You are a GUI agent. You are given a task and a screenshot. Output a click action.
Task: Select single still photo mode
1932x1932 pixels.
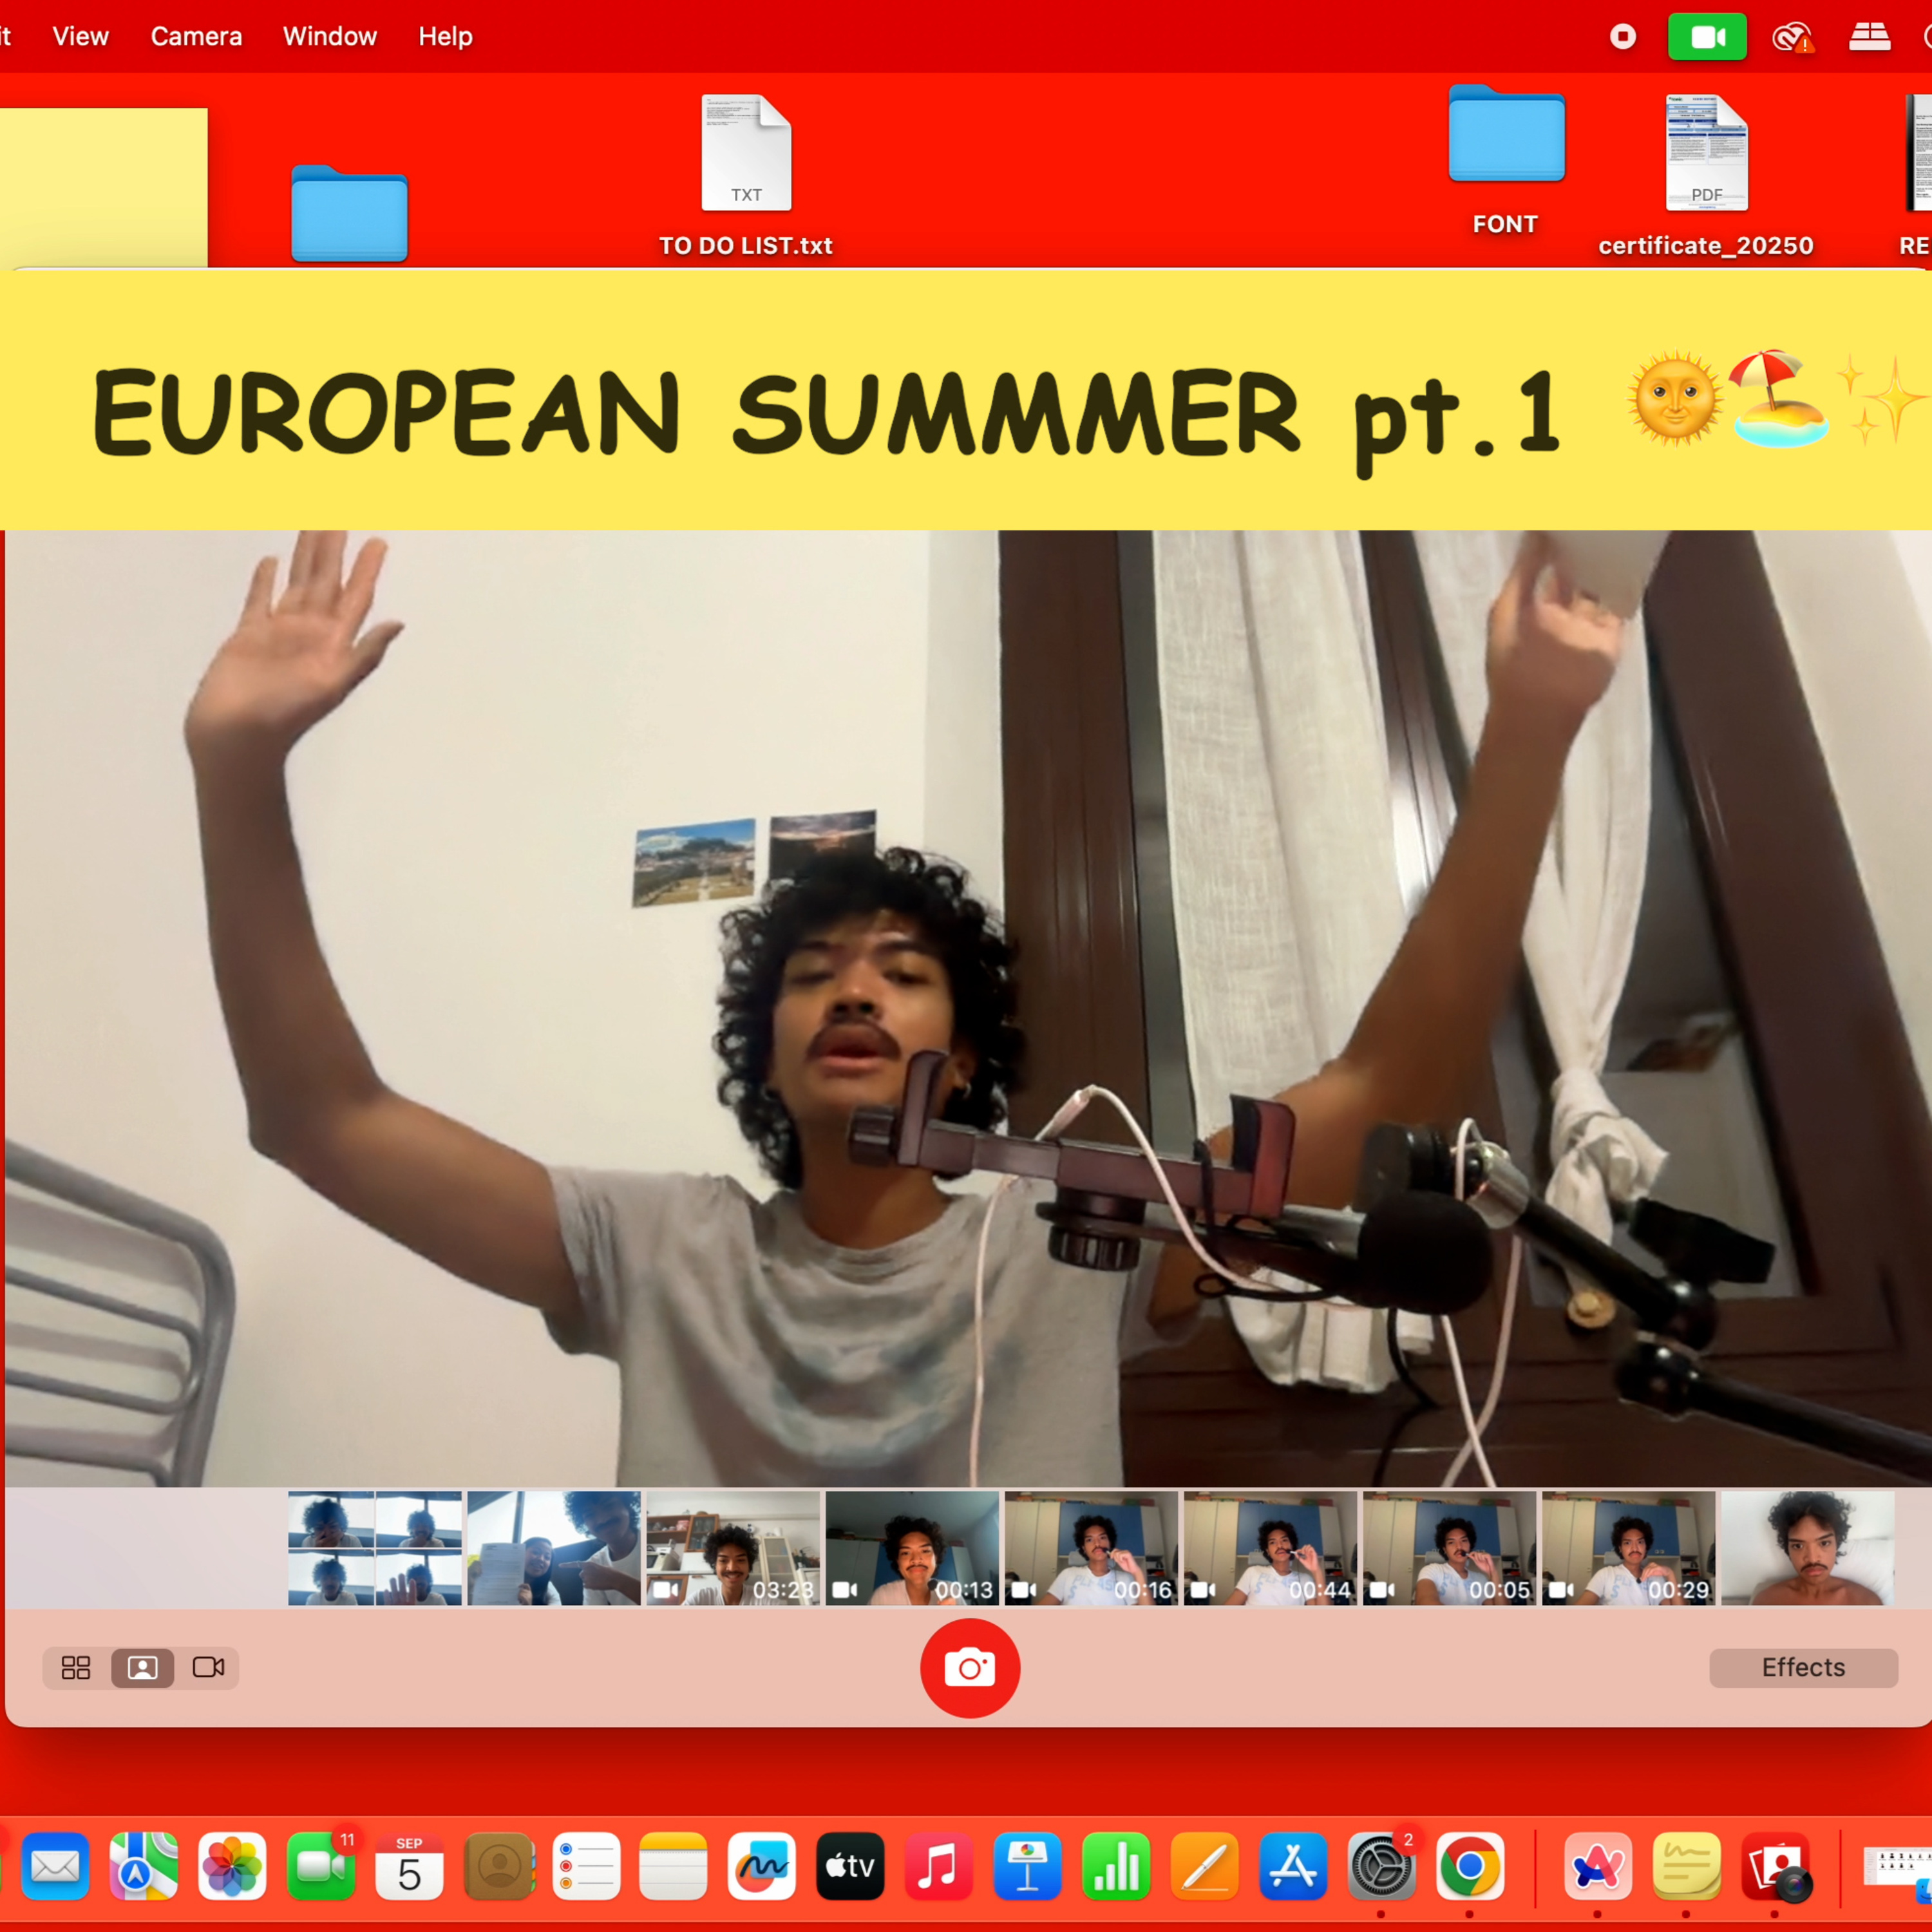coord(142,1667)
